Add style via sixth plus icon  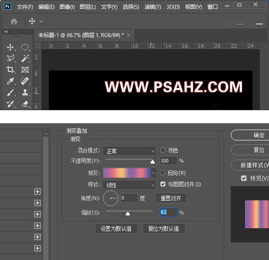coord(37,248)
